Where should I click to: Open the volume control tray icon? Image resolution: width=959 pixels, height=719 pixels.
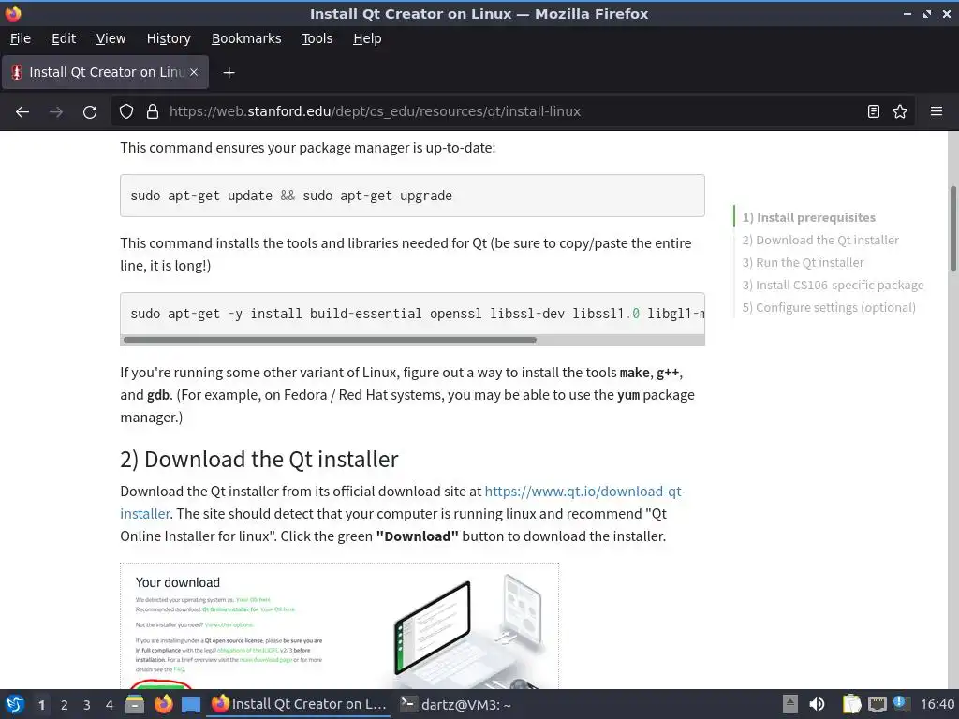pyautogui.click(x=817, y=704)
